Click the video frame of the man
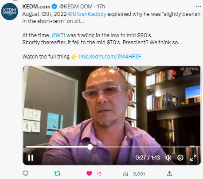 [112, 115]
